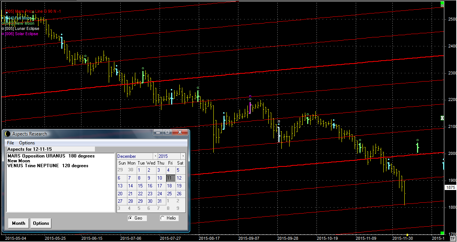The height and width of the screenshot is (242, 457).
Task: Click the Month button
Action: tap(18, 223)
